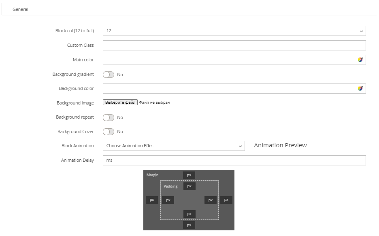The width and height of the screenshot is (379, 236).
Task: Click the Animation Delay ms field
Action: tap(234, 160)
